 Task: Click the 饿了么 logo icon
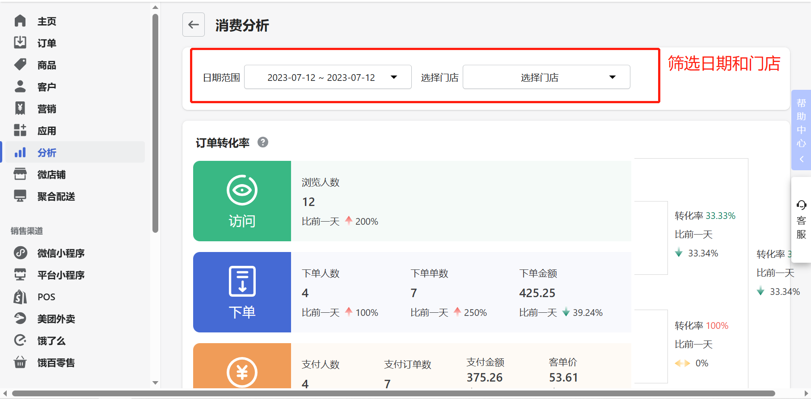tap(20, 340)
